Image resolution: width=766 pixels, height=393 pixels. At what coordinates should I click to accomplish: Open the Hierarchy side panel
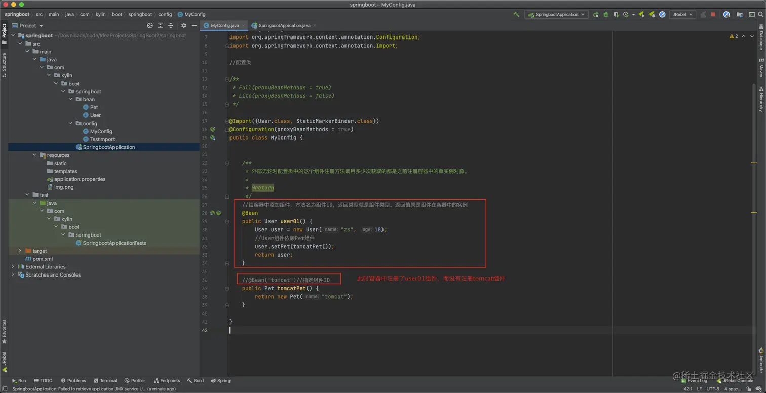click(x=761, y=99)
